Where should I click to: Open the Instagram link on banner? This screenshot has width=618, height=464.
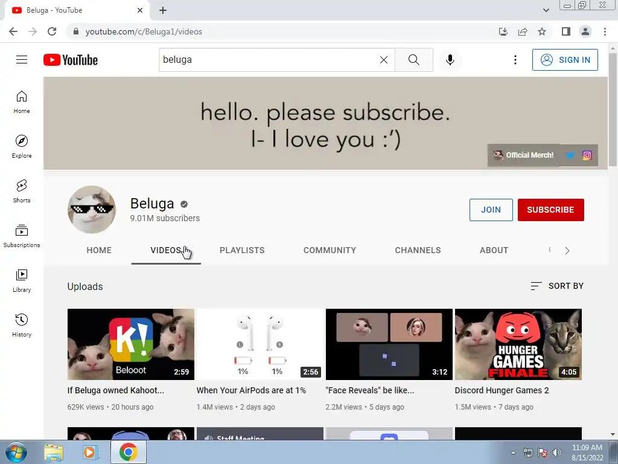(x=587, y=155)
